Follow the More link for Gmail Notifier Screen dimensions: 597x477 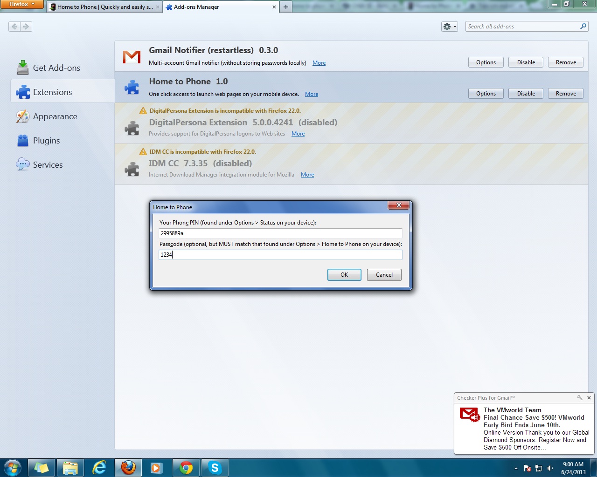pyautogui.click(x=319, y=63)
